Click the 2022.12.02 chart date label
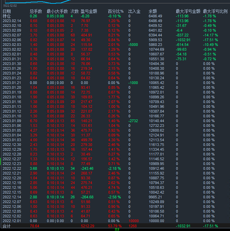Screen dimensions: 230x231 10,6
